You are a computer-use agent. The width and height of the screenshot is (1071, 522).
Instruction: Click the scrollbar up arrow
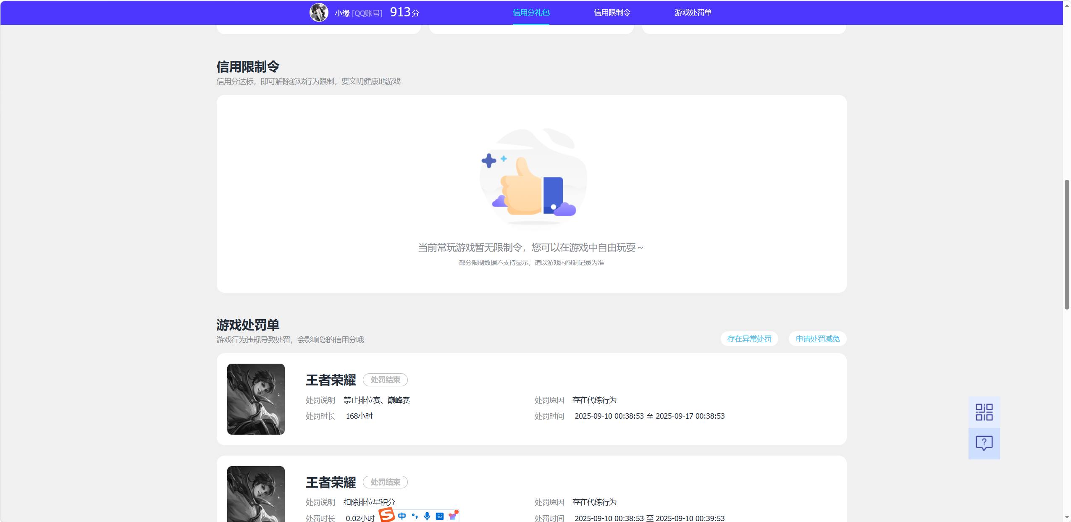pyautogui.click(x=1067, y=5)
